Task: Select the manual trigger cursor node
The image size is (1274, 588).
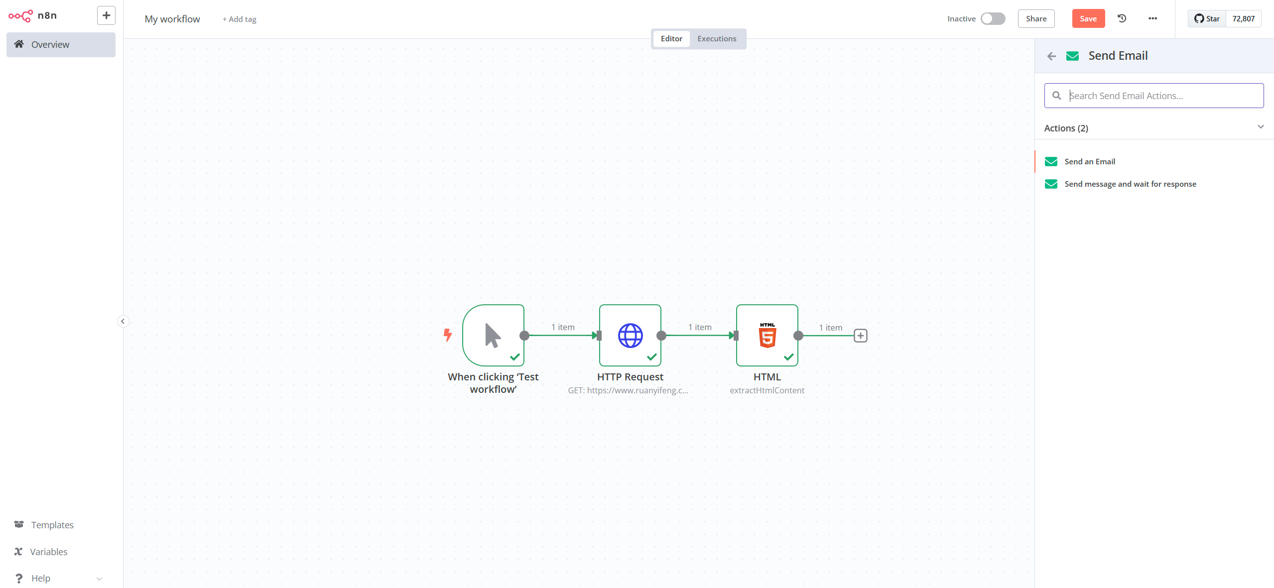Action: (493, 335)
